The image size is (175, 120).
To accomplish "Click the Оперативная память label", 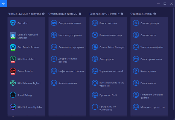I will coord(70,23).
